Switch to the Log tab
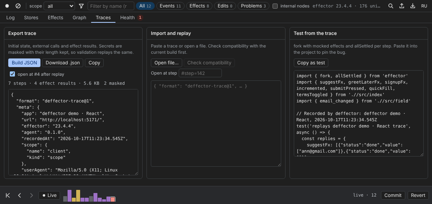432x204 pixels. click(11, 18)
